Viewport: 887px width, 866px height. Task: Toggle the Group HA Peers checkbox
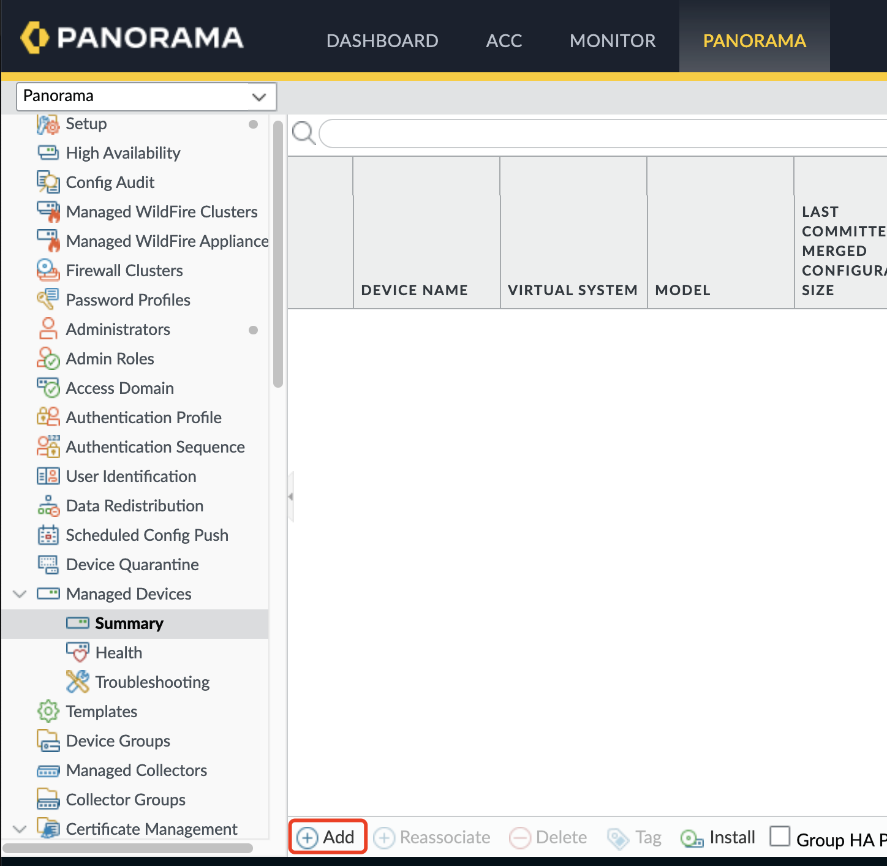(x=780, y=836)
